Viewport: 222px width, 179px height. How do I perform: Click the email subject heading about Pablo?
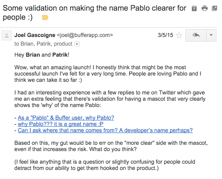coord(94,13)
